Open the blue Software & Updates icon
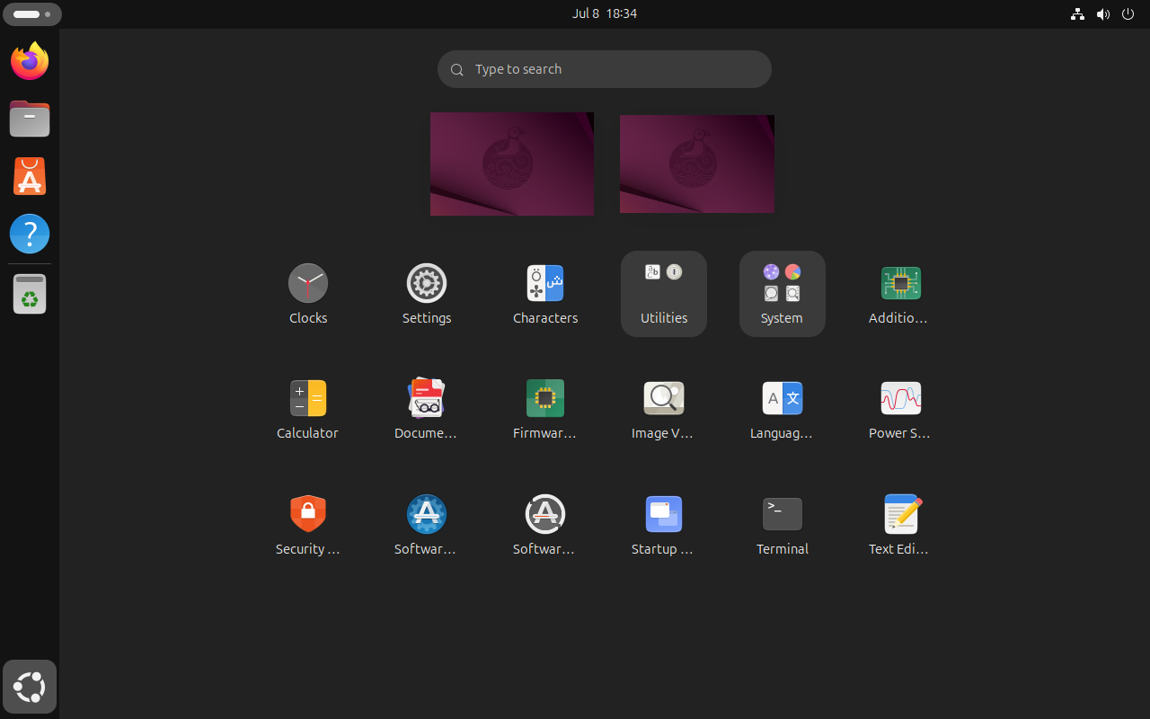The width and height of the screenshot is (1150, 719). point(427,525)
